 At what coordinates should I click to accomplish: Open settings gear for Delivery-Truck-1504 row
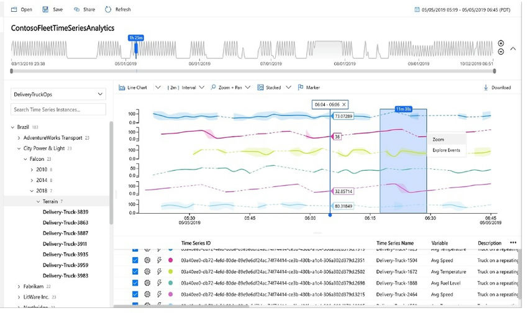click(x=147, y=260)
